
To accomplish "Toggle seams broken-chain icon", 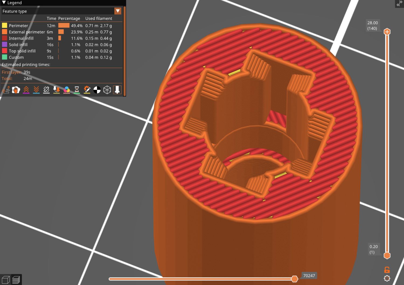I will [46, 90].
